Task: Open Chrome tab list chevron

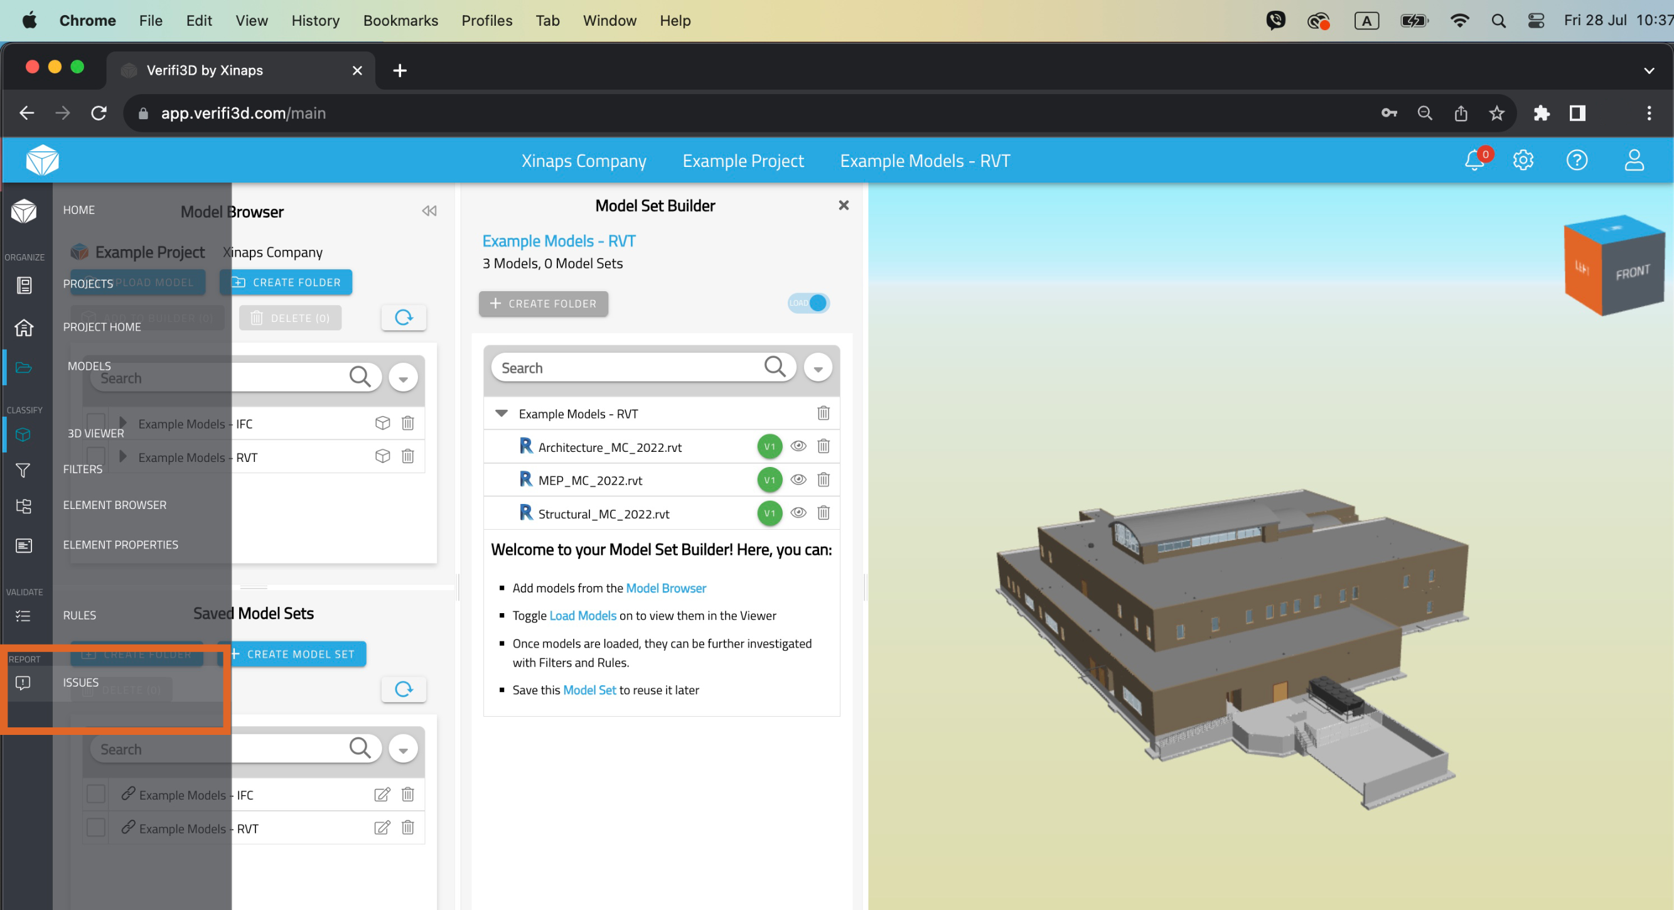Action: coord(1650,70)
